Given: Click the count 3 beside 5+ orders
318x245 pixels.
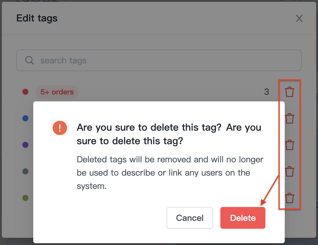Looking at the screenshot, I should click(267, 92).
